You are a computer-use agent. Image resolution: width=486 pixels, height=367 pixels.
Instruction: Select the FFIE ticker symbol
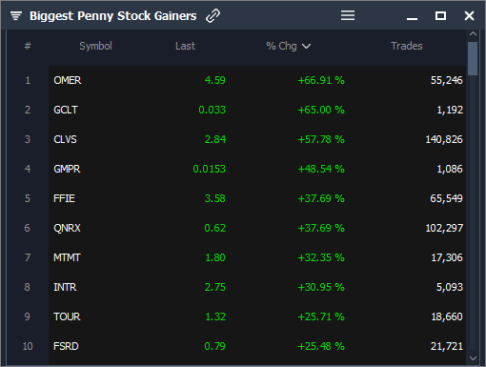(64, 198)
